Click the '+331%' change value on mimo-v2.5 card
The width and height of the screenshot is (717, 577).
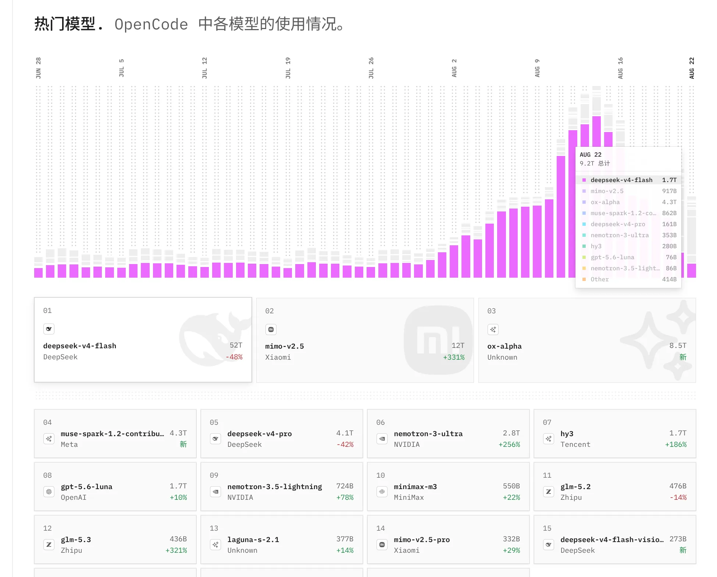click(454, 357)
